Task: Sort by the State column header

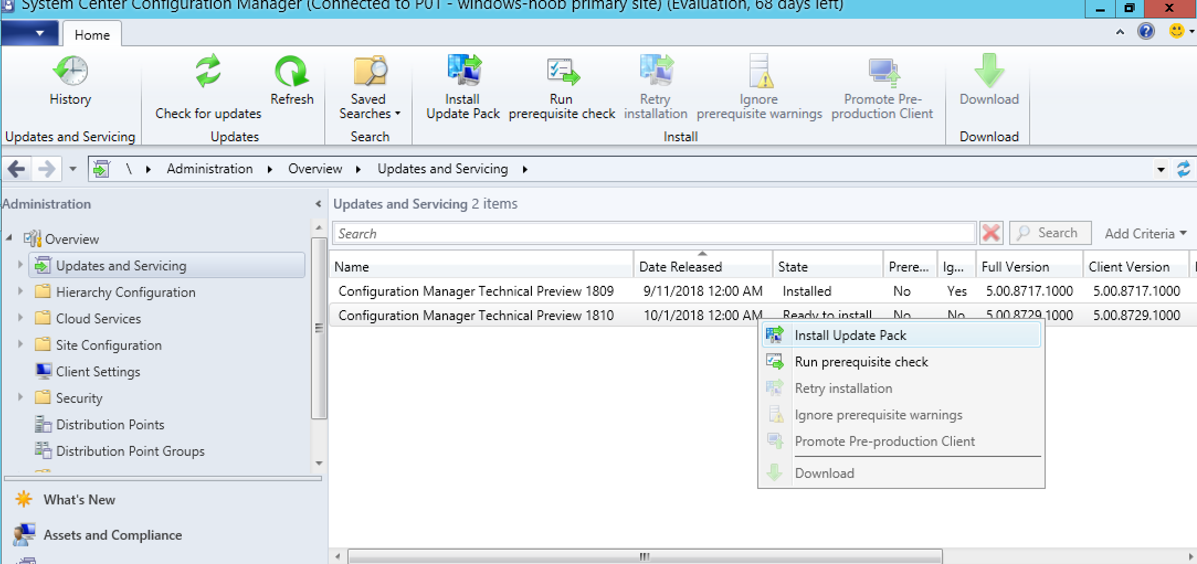Action: 827,267
